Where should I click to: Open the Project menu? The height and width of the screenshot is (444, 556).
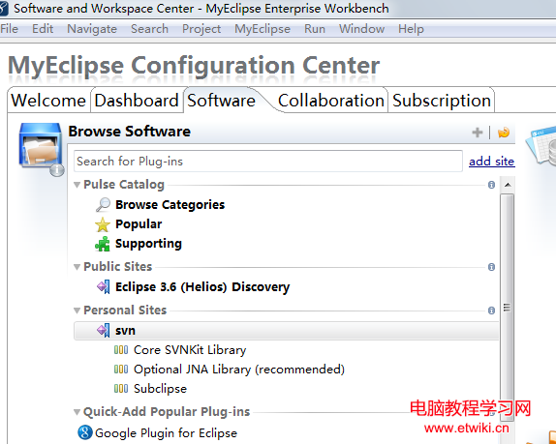click(201, 29)
